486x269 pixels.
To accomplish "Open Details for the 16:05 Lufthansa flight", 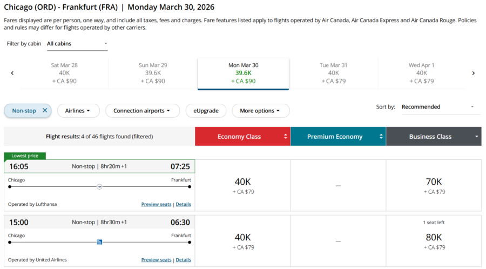I will (x=183, y=204).
